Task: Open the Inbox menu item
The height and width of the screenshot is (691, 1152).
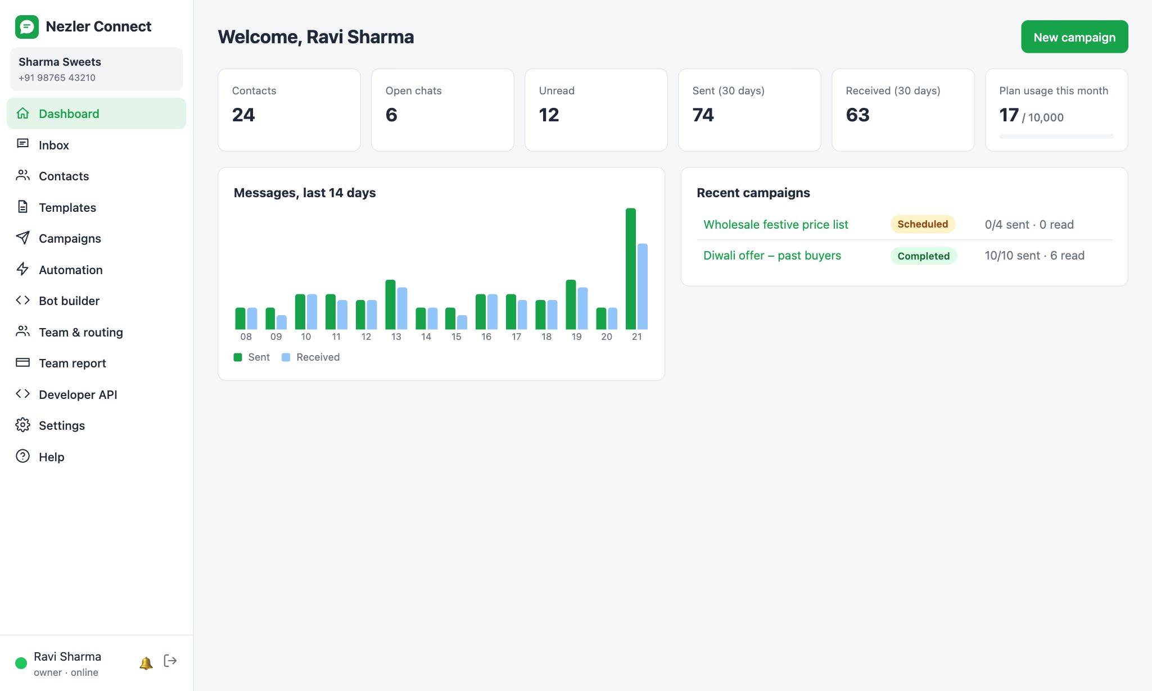Action: point(96,145)
